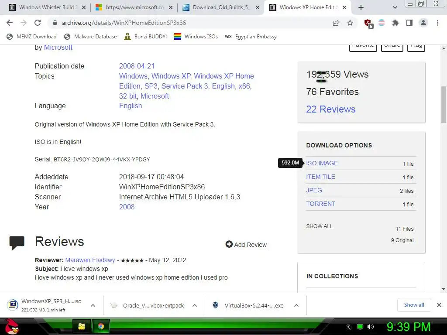This screenshot has height=335, width=447.
Task: Select the Windows XP Home Edition tab
Action: click(309, 7)
